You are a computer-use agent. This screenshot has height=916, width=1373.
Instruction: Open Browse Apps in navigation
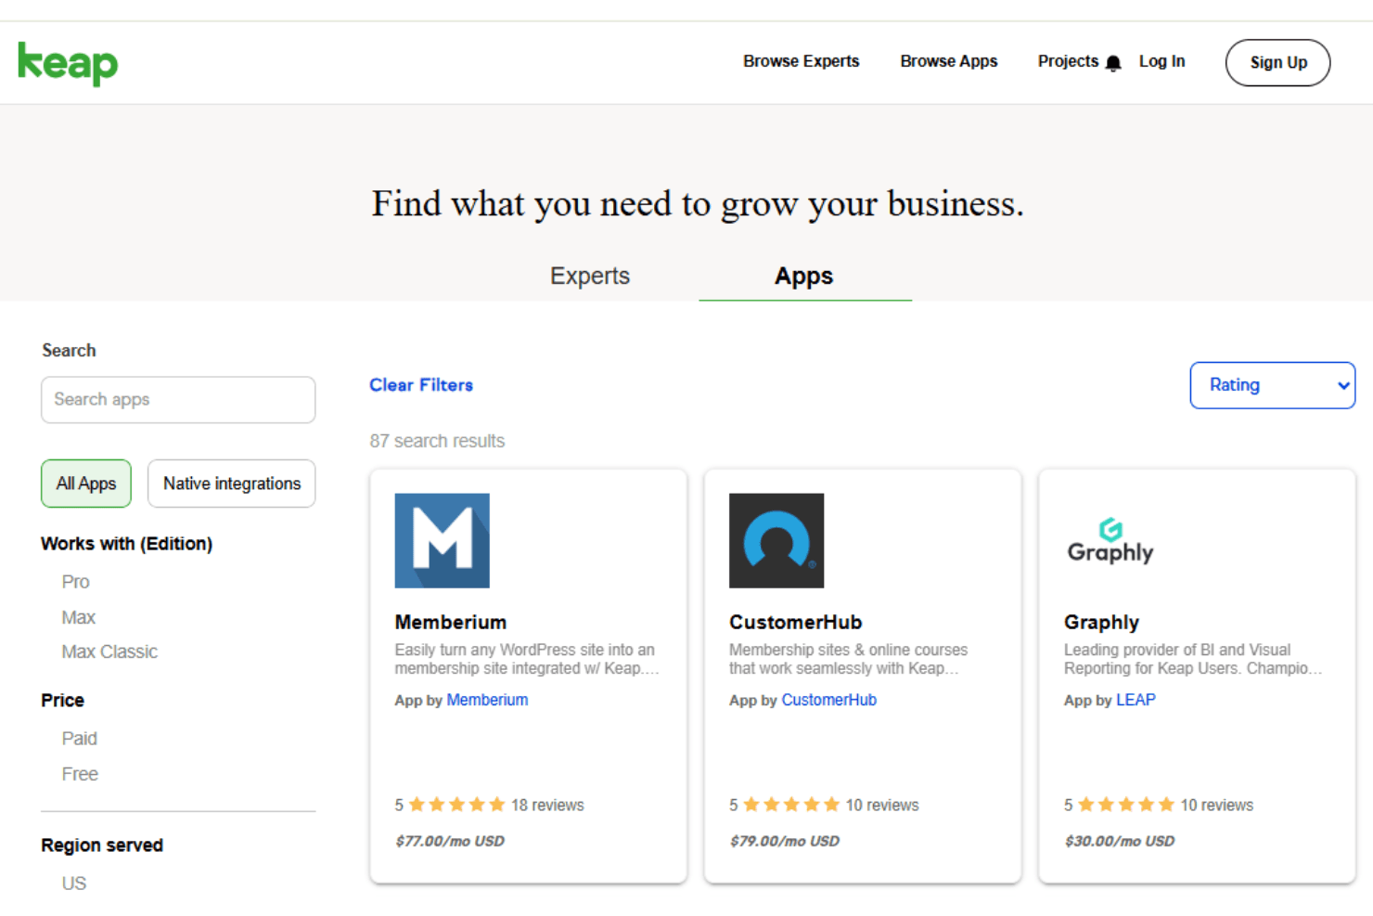tap(949, 61)
